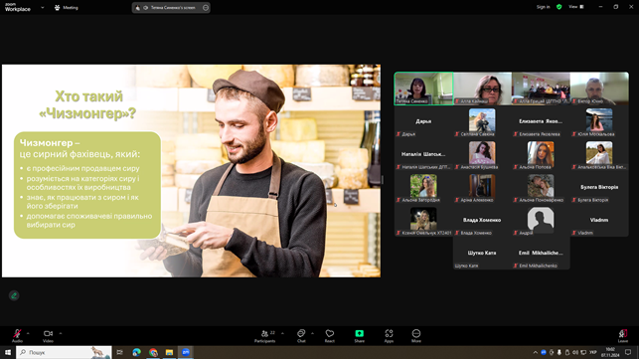The height and width of the screenshot is (359, 639).
Task: Select the Дарья participant tile
Action: tap(423, 121)
